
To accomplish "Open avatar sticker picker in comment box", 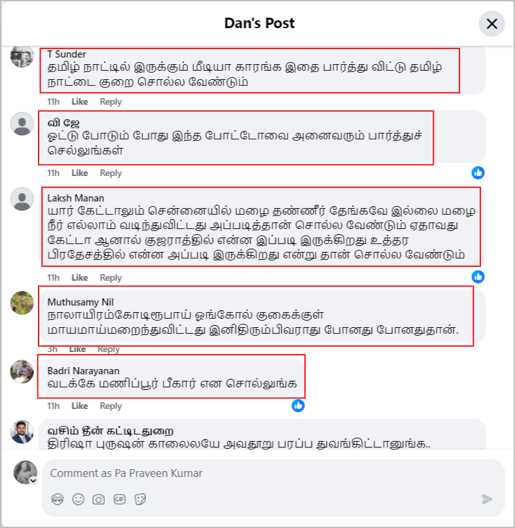I will [58, 499].
